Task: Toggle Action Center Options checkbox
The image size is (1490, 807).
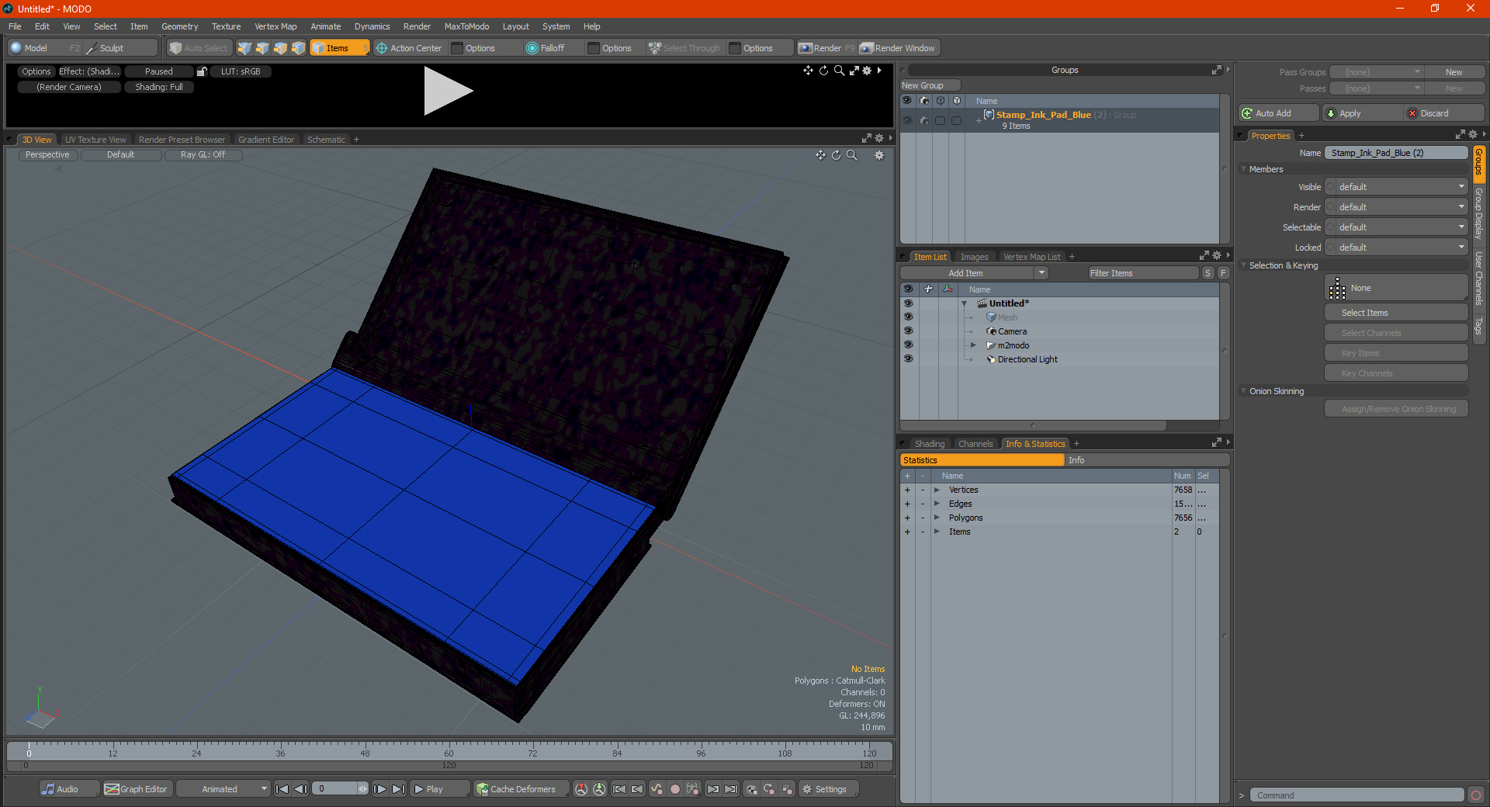Action: [458, 48]
